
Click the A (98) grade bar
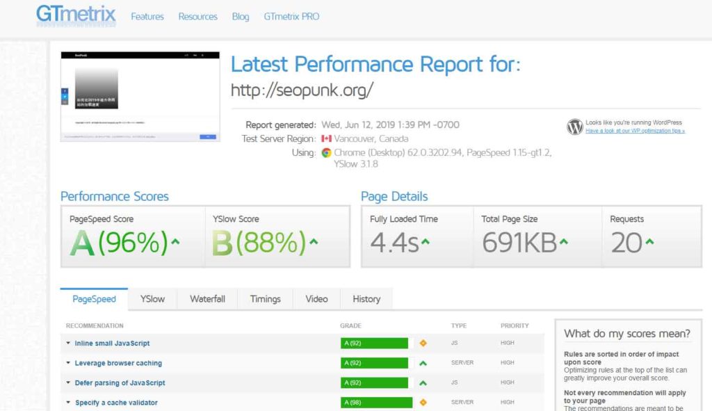pos(376,403)
